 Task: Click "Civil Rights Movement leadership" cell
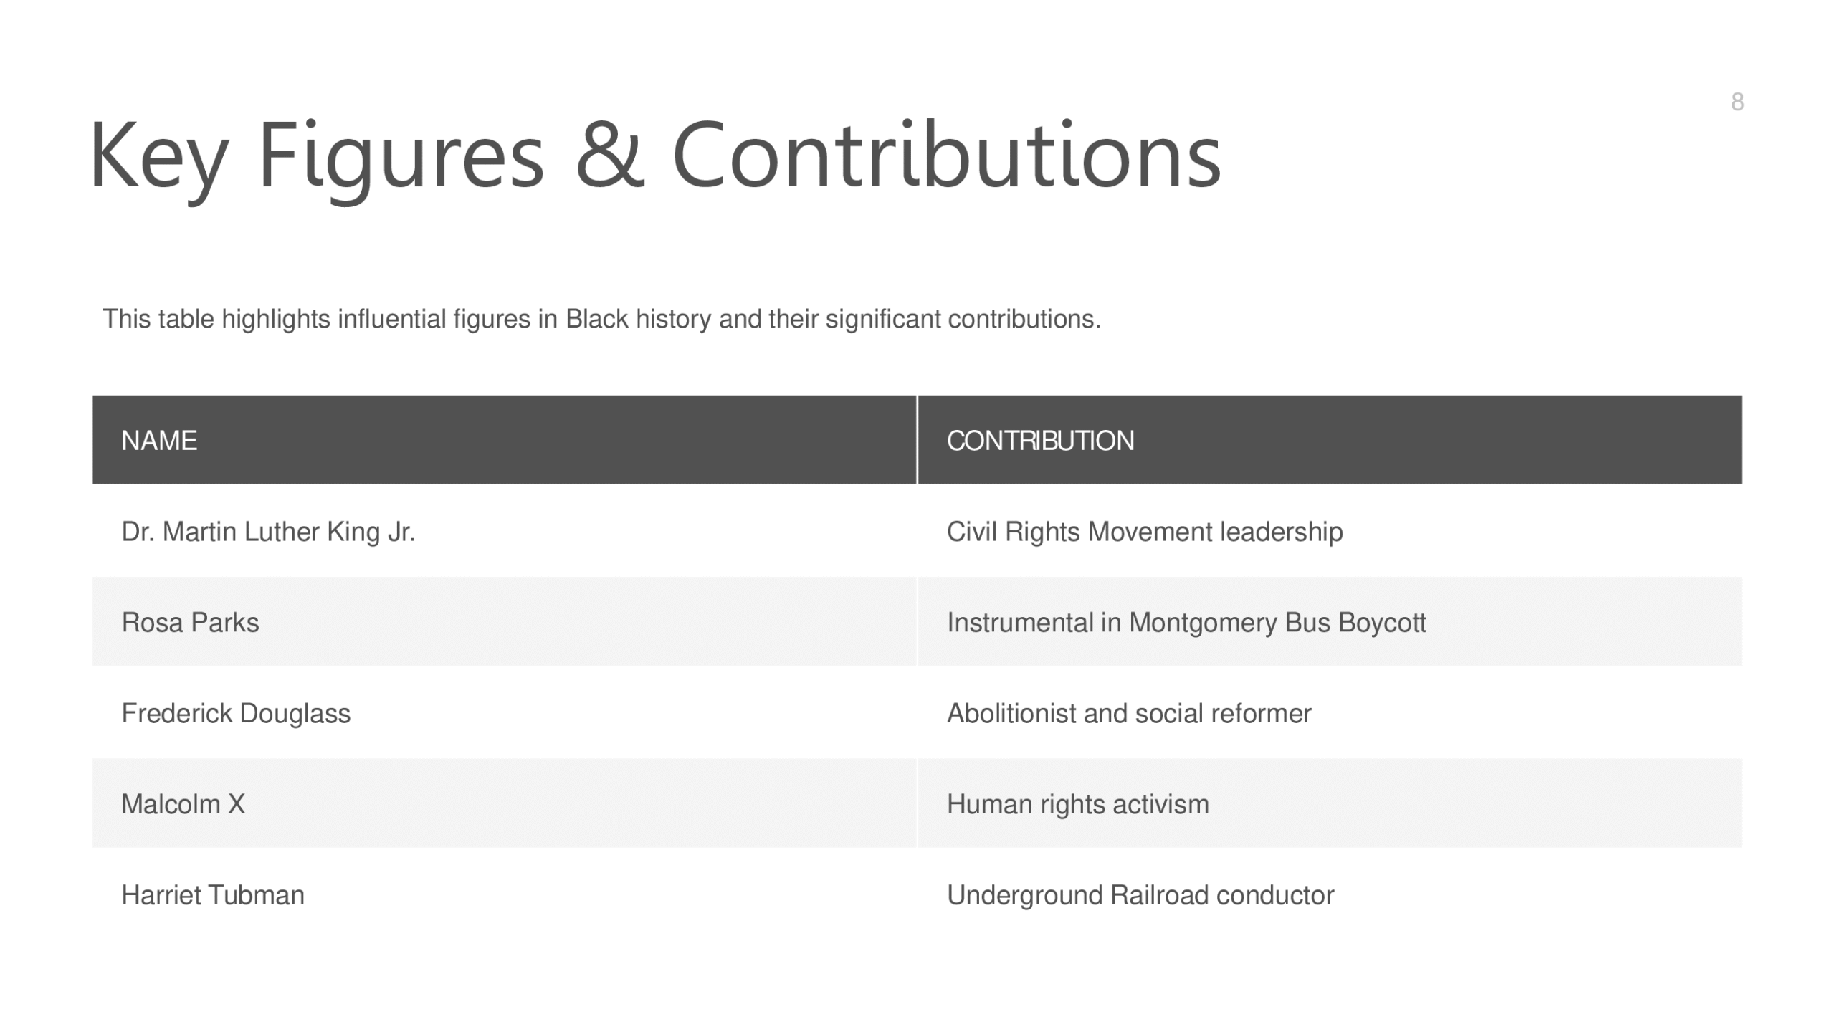pyautogui.click(x=1145, y=532)
